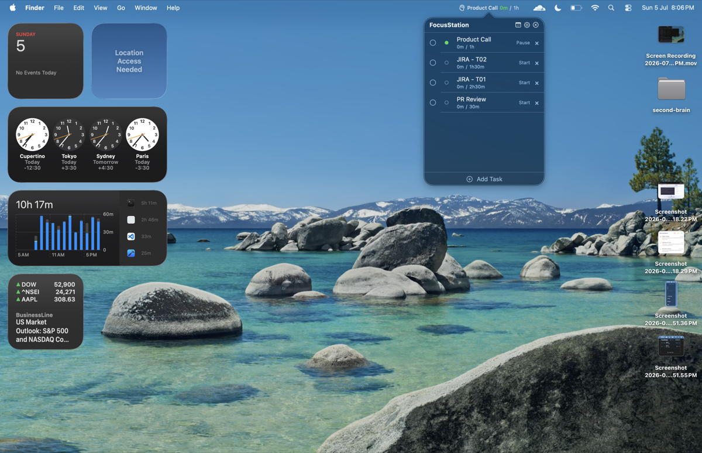702x453 pixels.
Task: Start the JIRA - T02 timer
Action: [524, 63]
